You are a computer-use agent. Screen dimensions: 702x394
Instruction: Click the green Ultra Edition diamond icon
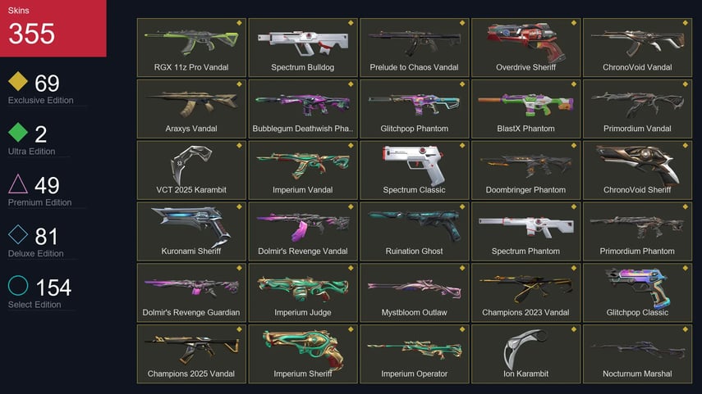[x=18, y=132]
